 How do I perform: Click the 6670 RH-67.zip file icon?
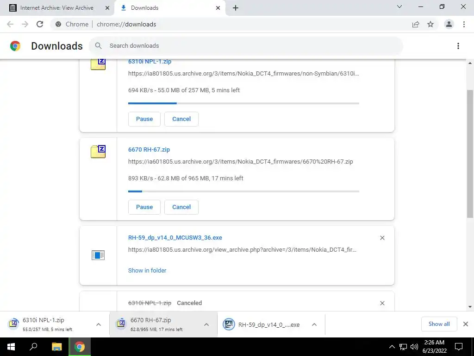click(x=98, y=152)
